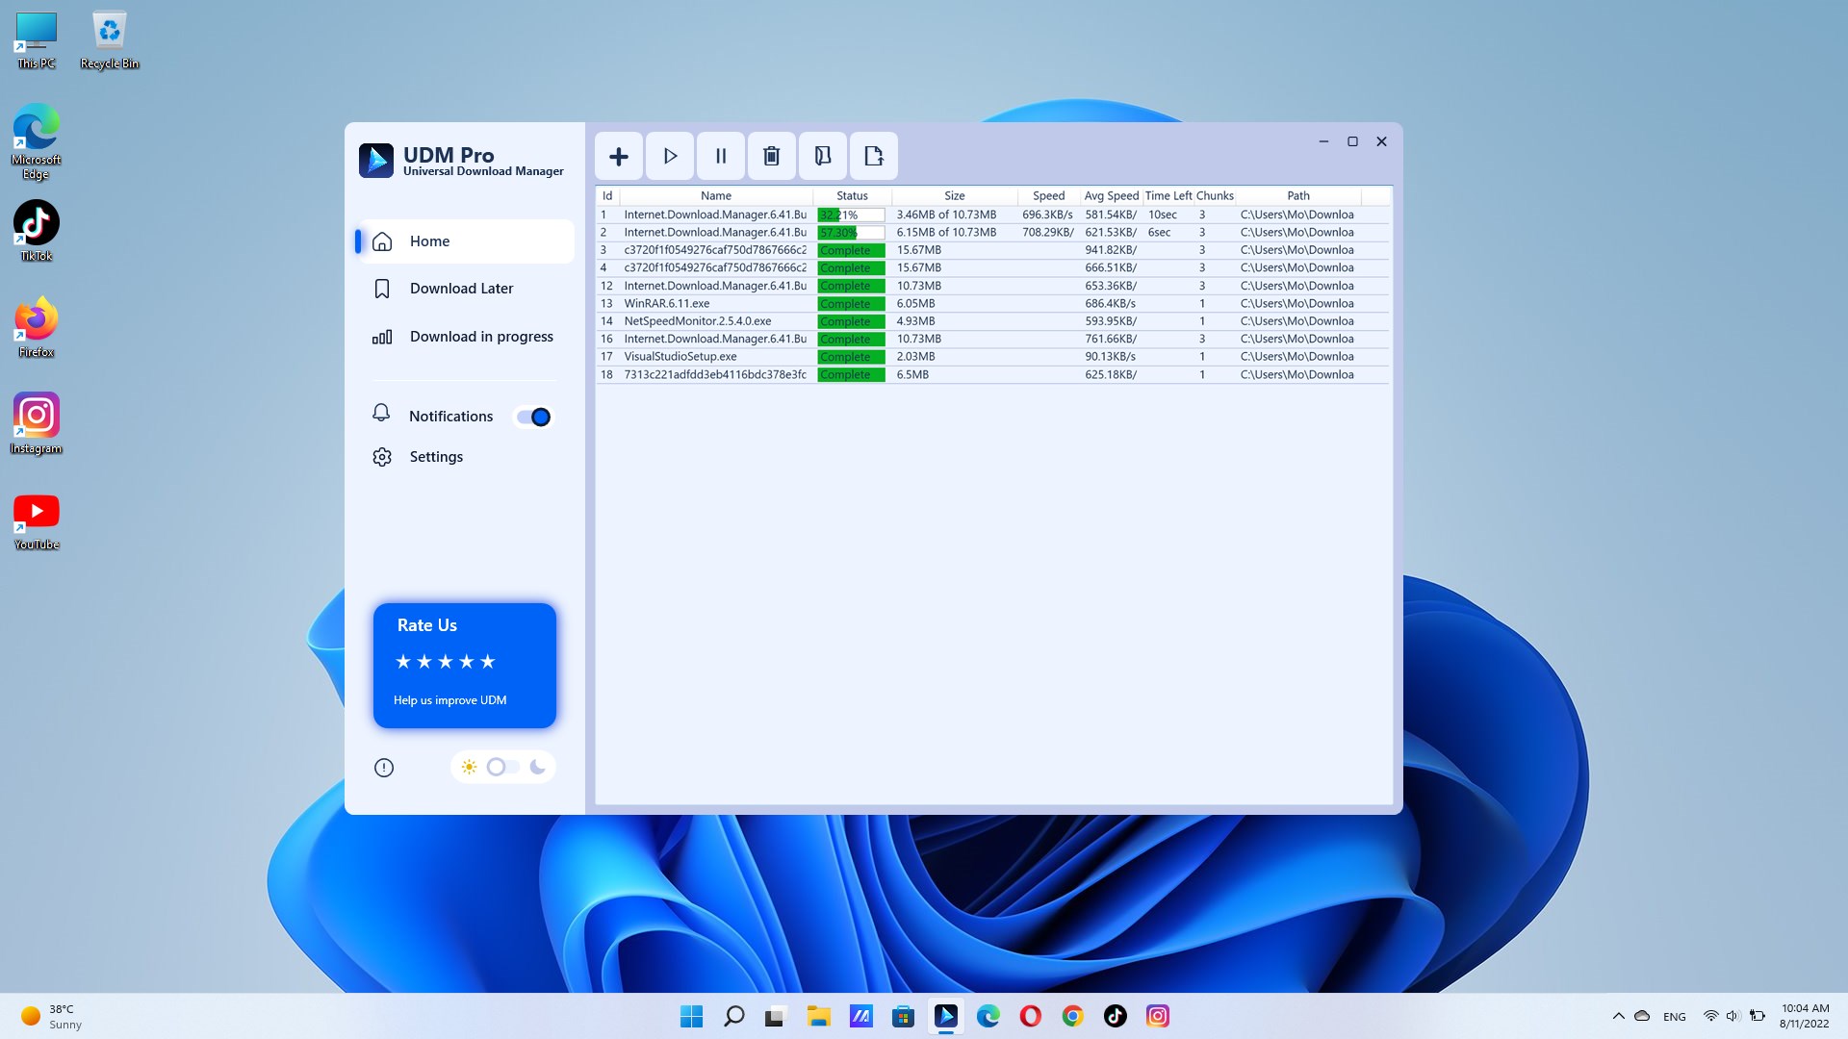Click the '10sec' time left cell

[x=1163, y=215]
